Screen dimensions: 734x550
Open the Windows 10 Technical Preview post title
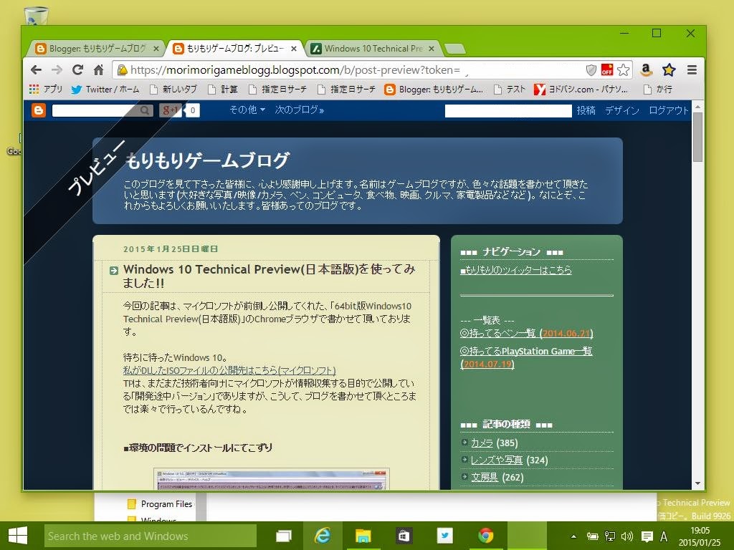point(270,276)
